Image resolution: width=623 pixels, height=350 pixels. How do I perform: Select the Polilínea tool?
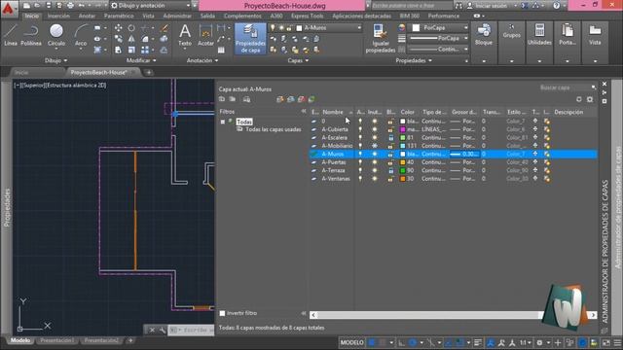31,35
